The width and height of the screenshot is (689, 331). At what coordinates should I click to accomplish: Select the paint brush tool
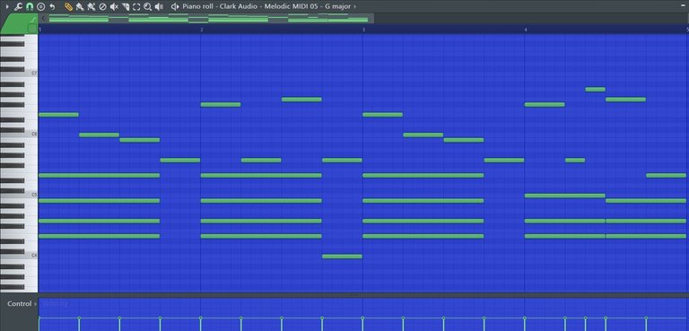click(80, 6)
